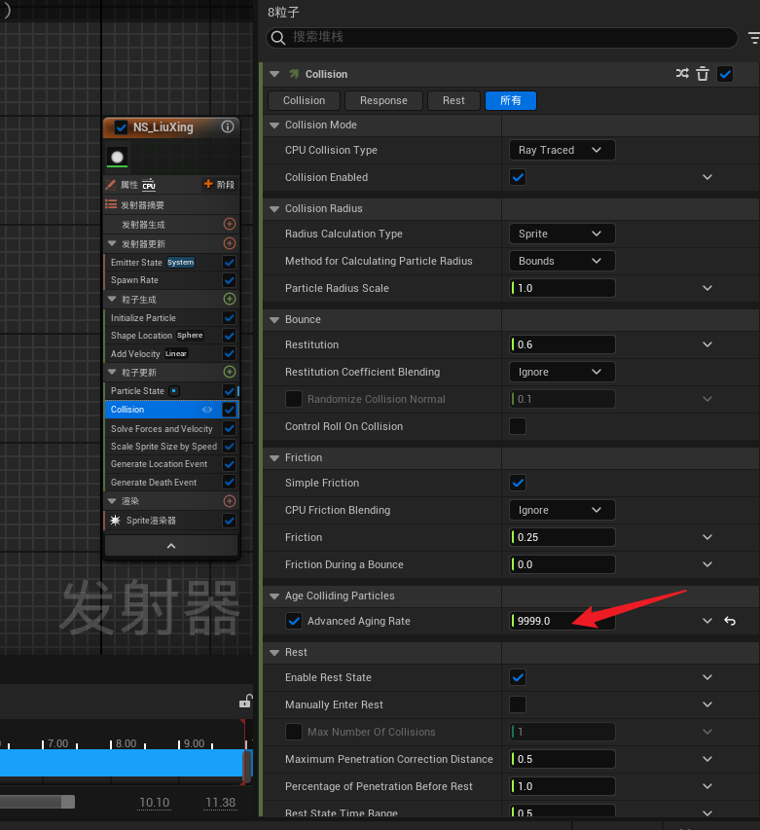Click the Particle Radius Scale value field
Screen dimensions: 760x830
[x=562, y=288]
